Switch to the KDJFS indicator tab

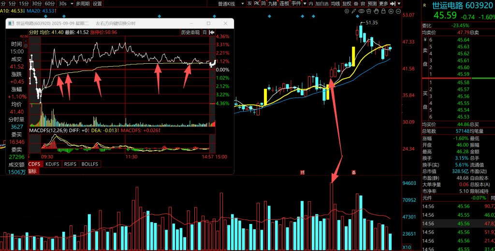point(51,164)
